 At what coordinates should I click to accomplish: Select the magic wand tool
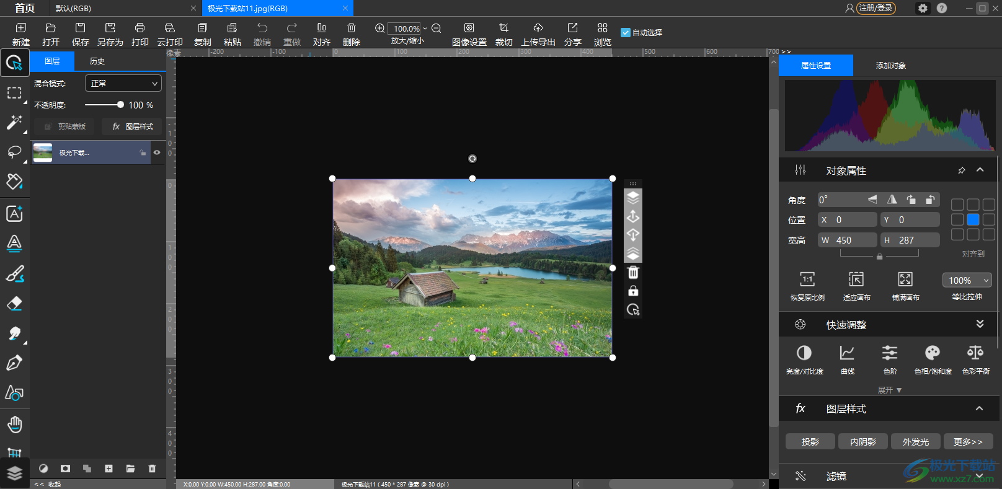point(14,122)
